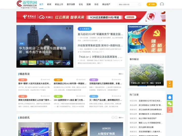Select the third carousel thumbnail
The height and width of the screenshot is (136, 182).
pyautogui.click(x=41, y=63)
